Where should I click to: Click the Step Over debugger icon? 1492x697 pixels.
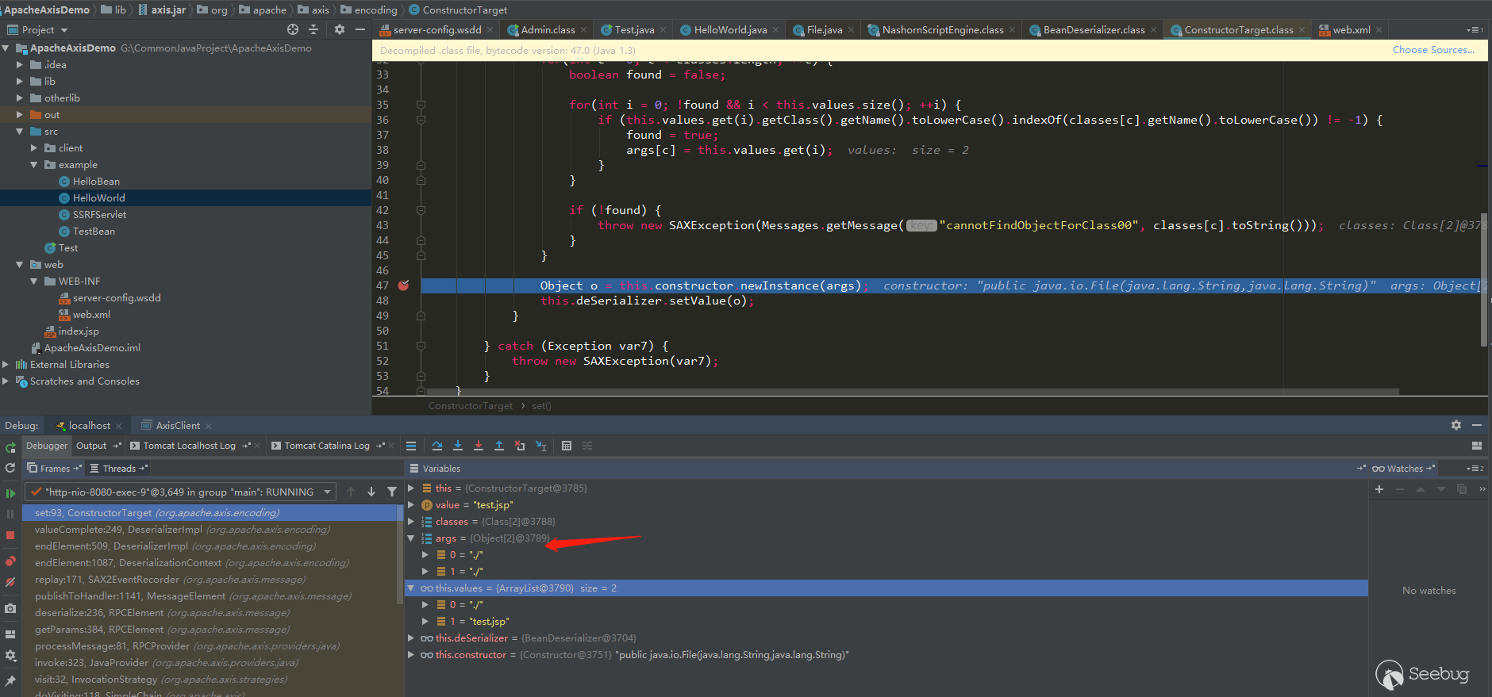(437, 446)
